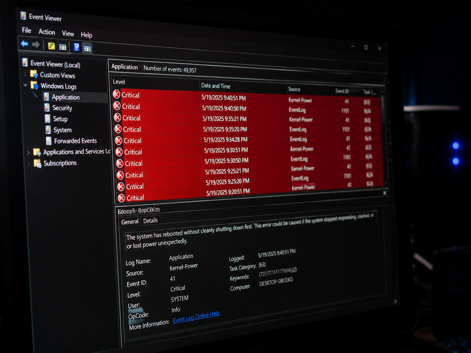Screen dimensions: 471x353
Task: Click the Windows Logs folder icon in the tree
Action: pyautogui.click(x=34, y=85)
